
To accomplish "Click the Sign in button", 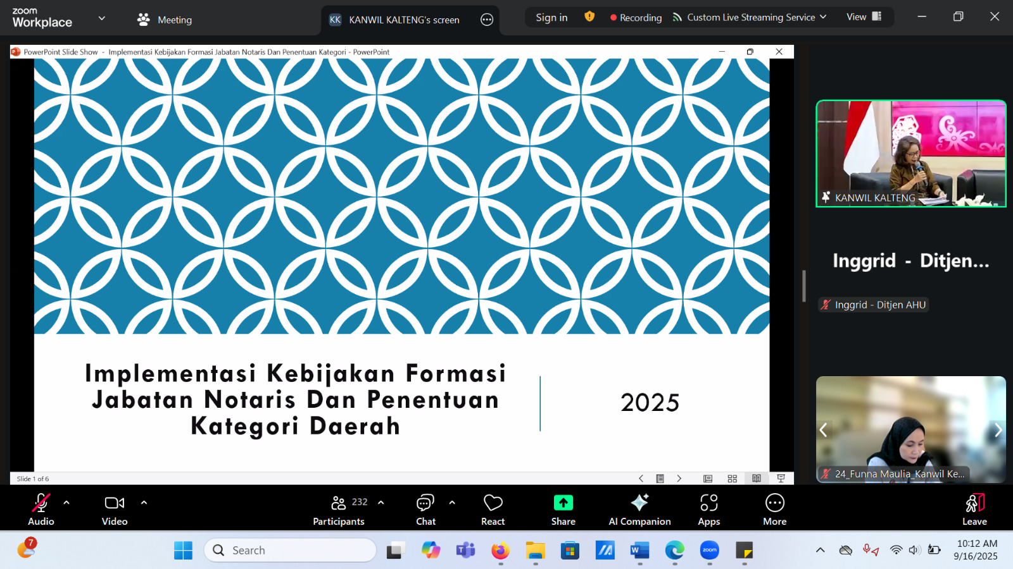I will [551, 18].
